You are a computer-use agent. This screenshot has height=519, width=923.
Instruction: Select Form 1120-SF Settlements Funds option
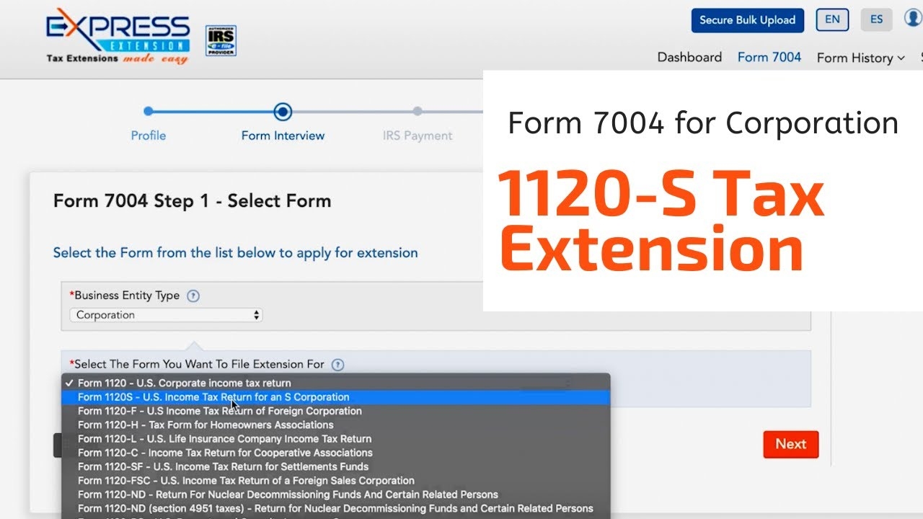point(336,466)
